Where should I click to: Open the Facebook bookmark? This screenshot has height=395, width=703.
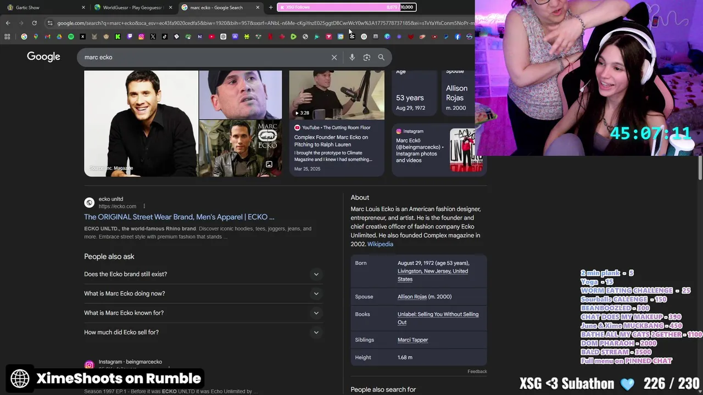[457, 37]
